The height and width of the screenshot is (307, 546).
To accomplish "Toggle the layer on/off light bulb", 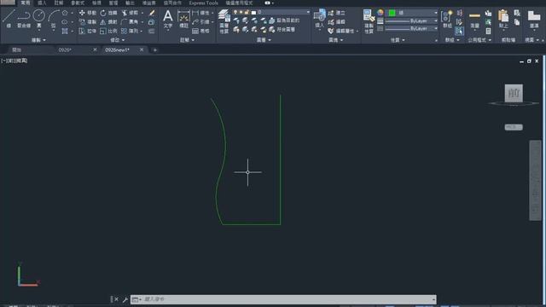I will [235, 12].
